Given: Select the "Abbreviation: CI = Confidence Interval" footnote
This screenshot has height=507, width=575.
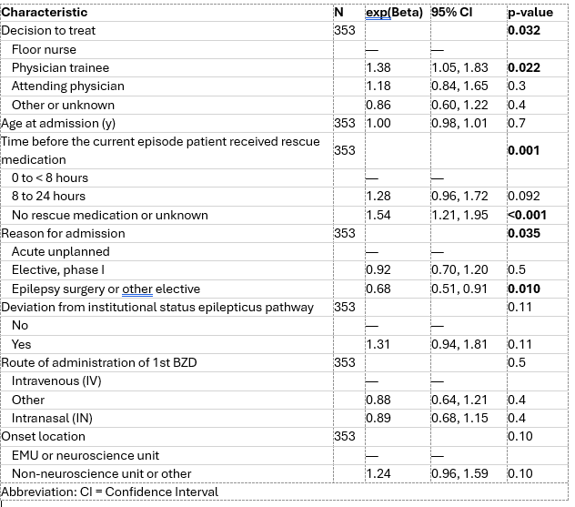Looking at the screenshot, I should pyautogui.click(x=109, y=492).
